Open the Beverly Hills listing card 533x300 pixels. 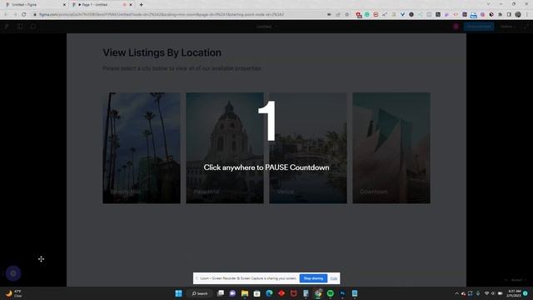(x=142, y=148)
